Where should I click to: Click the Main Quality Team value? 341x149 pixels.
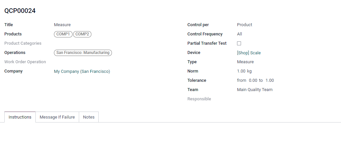[x=255, y=90]
